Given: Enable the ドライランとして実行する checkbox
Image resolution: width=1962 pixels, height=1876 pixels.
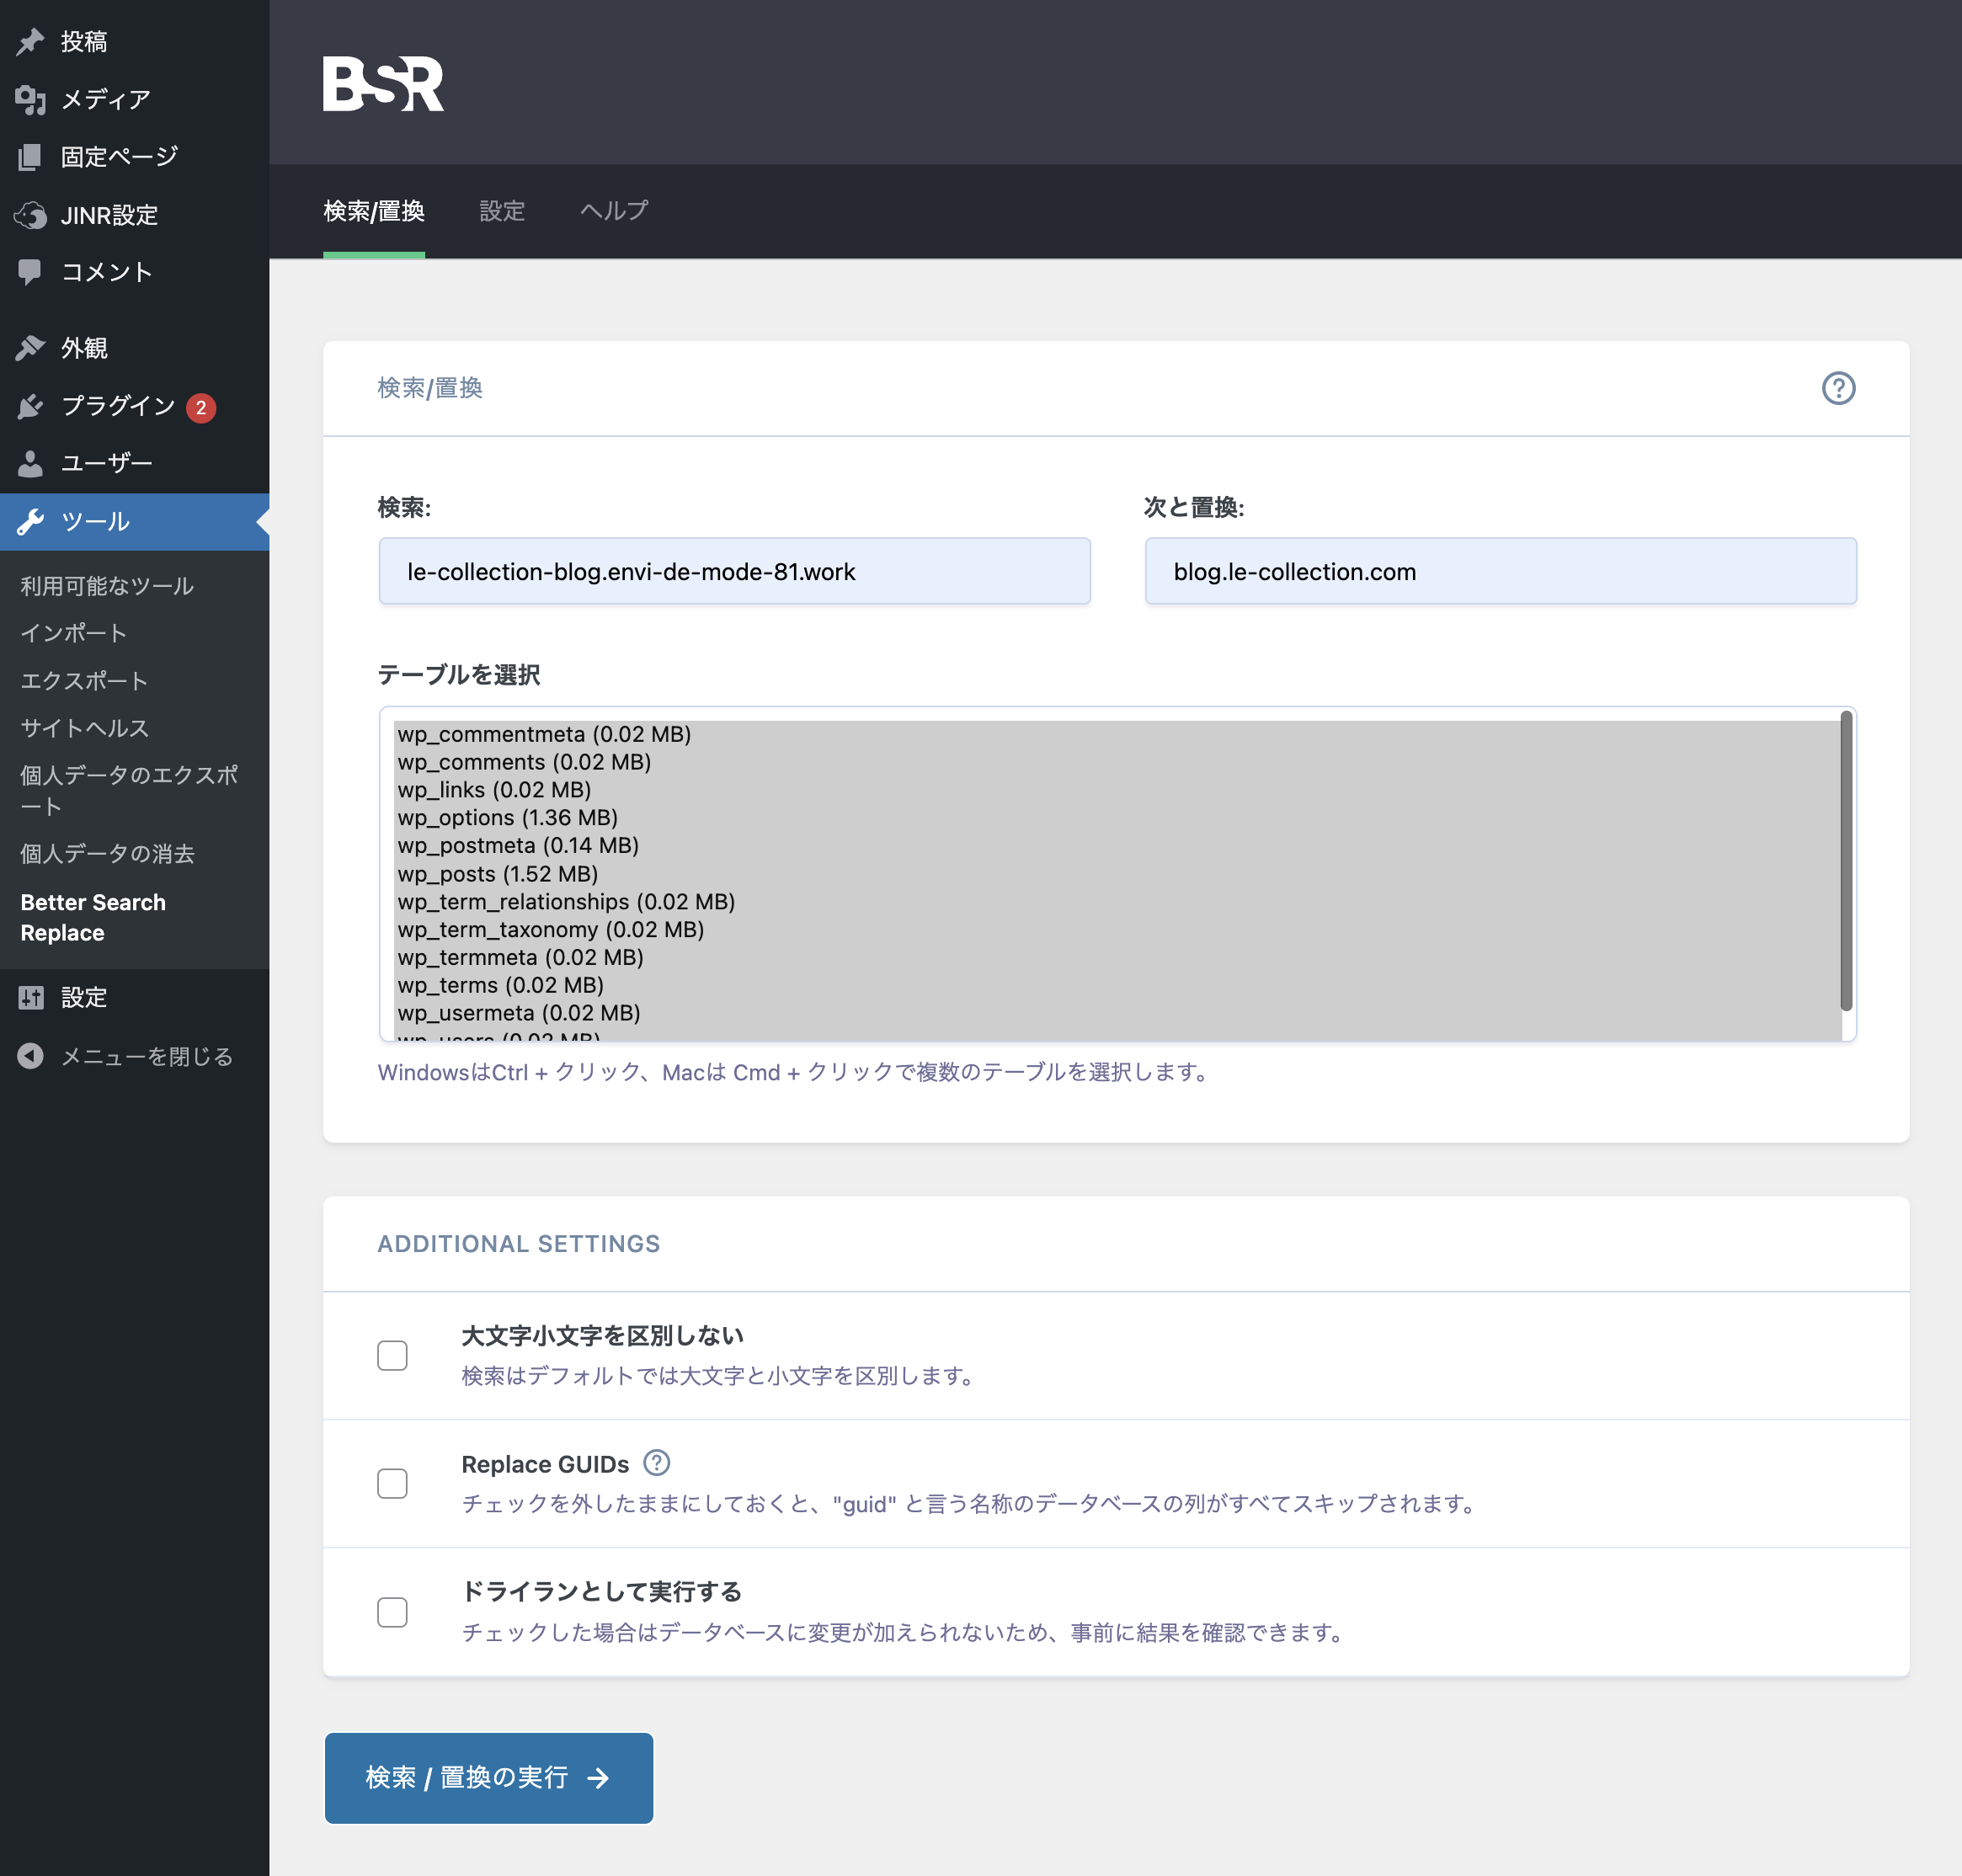Looking at the screenshot, I should (x=392, y=1612).
